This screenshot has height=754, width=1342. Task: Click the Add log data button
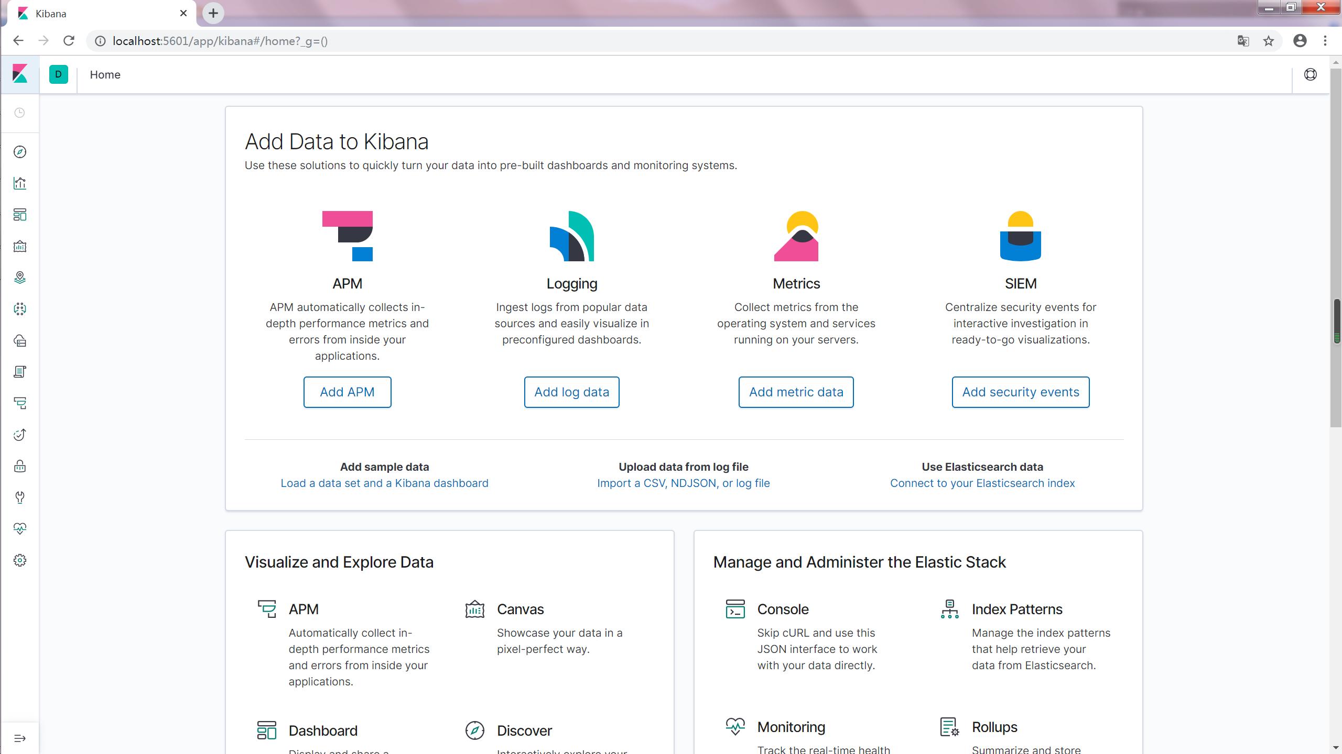(571, 392)
